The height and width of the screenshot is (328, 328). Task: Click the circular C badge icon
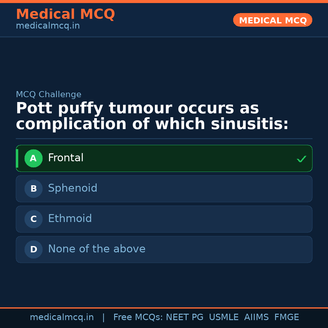33,219
